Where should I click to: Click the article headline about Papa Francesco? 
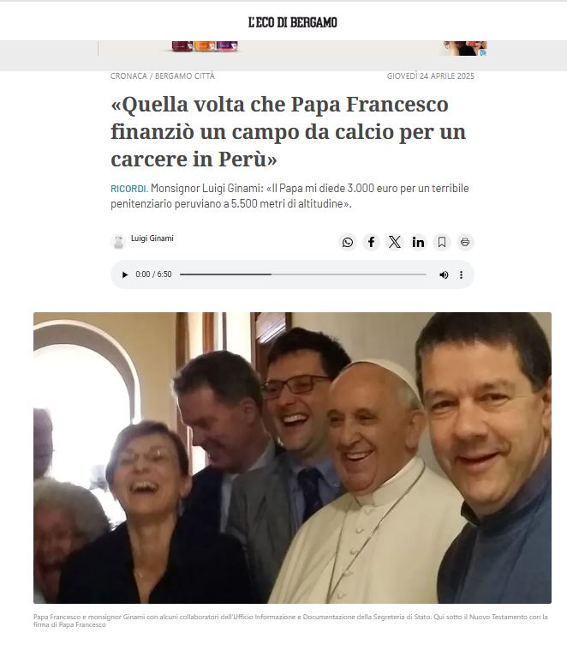click(x=288, y=131)
